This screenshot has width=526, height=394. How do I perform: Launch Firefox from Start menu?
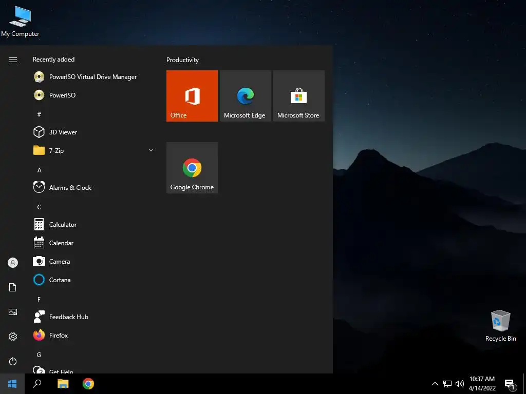pos(94,335)
